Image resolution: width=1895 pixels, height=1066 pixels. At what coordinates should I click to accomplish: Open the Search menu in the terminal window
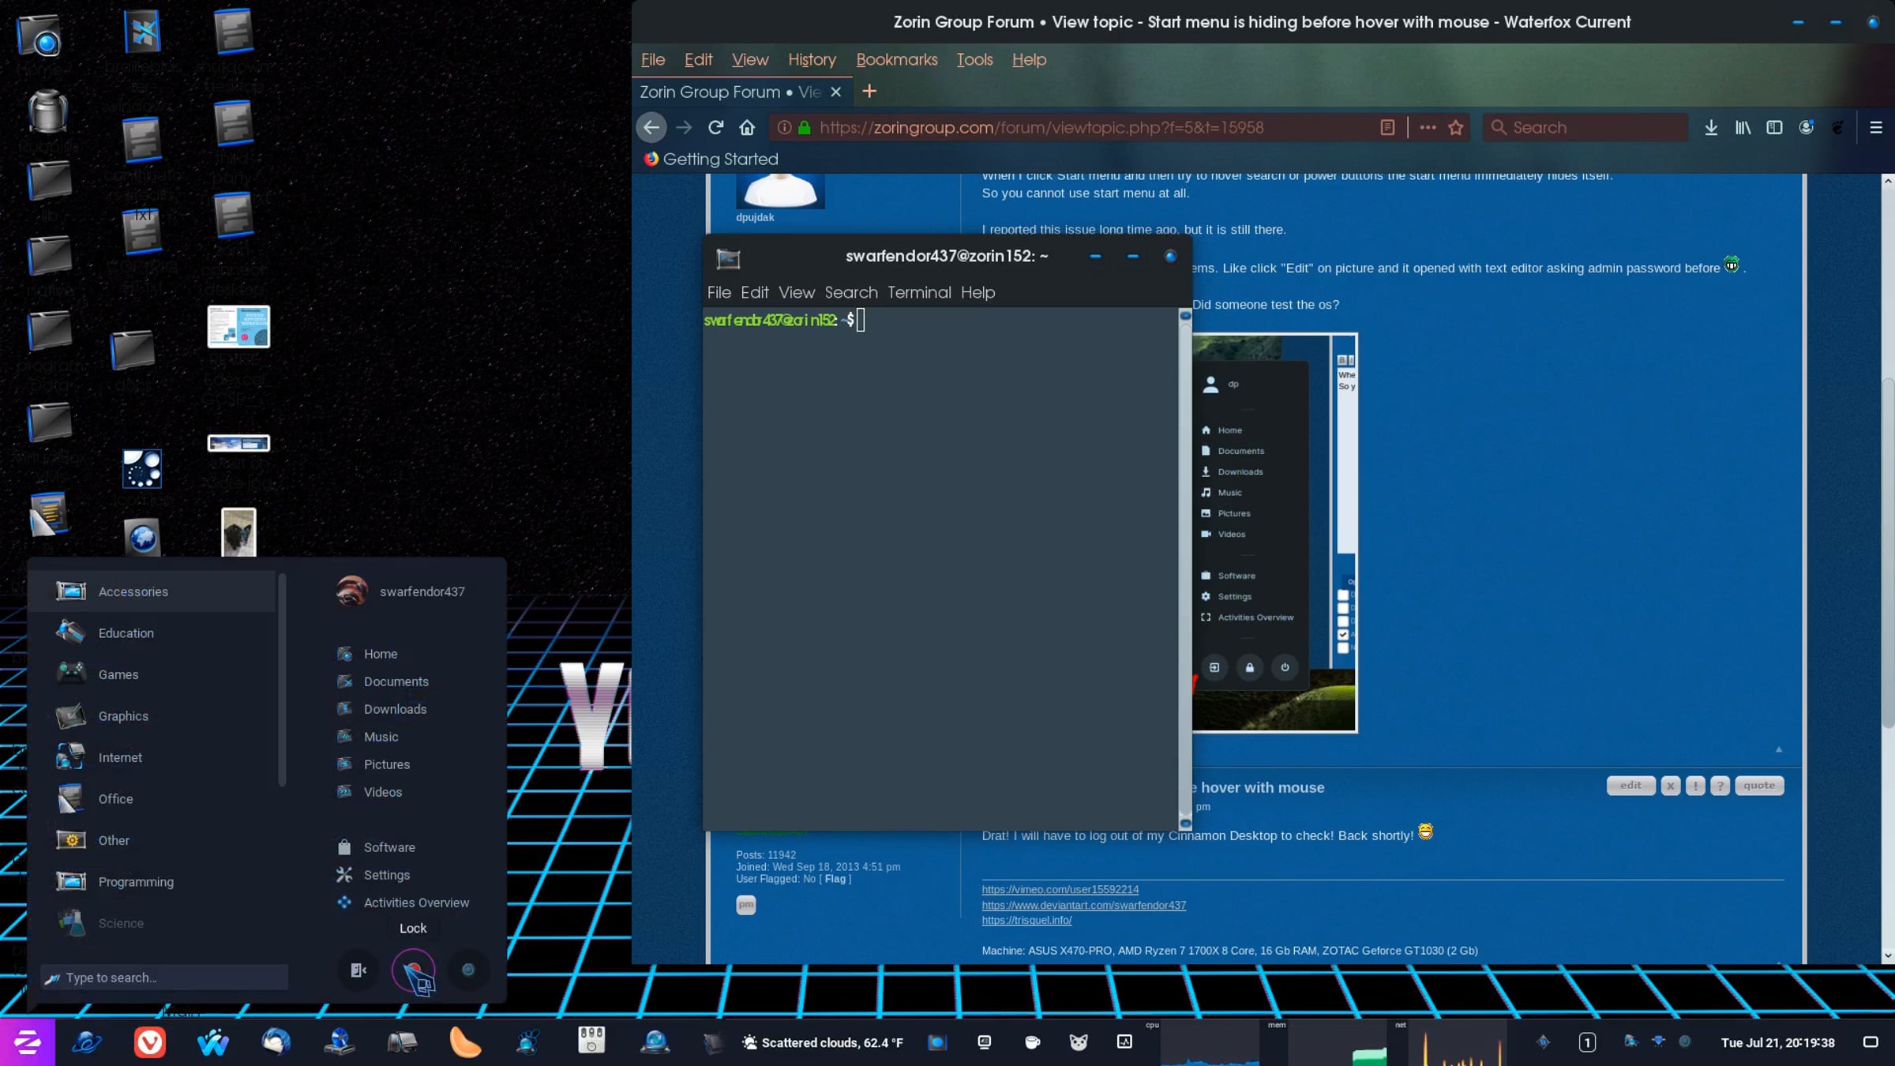[x=851, y=292]
